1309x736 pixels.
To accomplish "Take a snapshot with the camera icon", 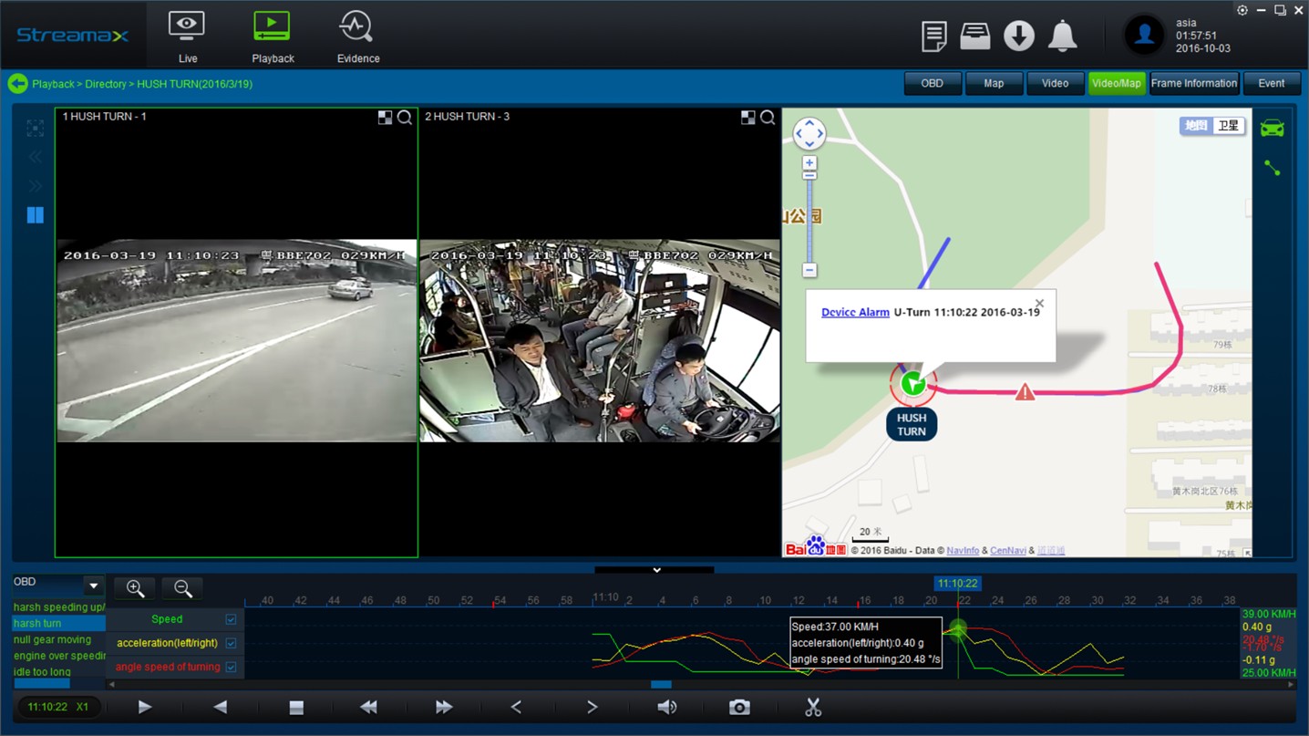I will tap(739, 708).
